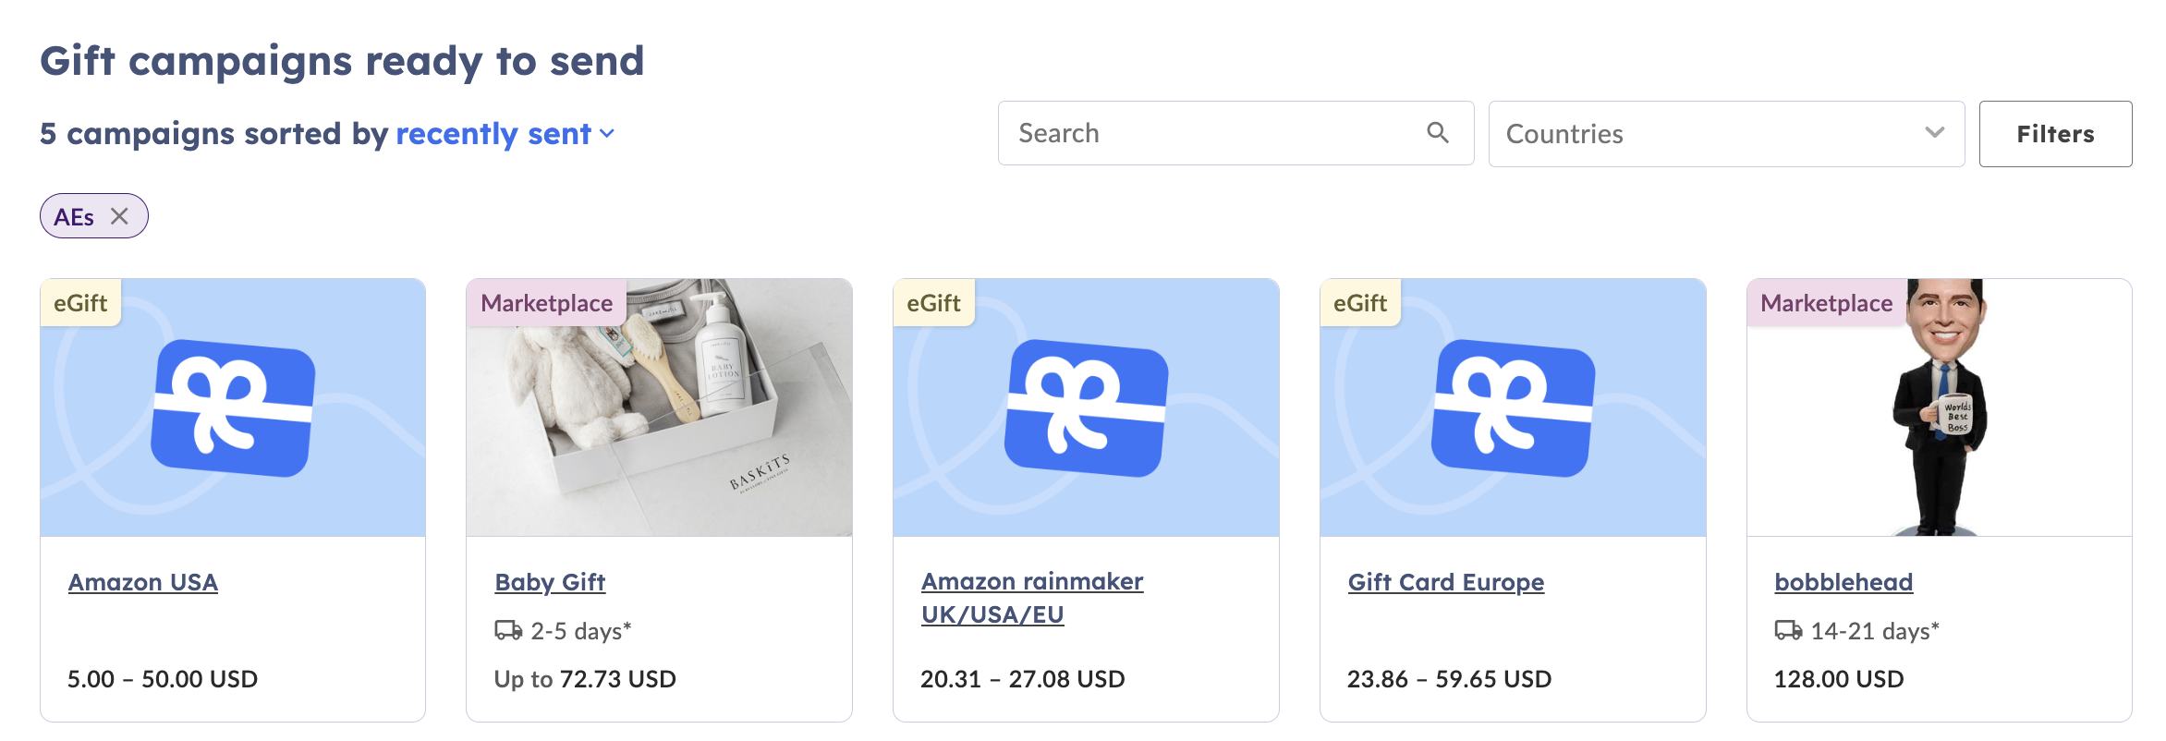
Task: Click the gift card icon on Amazon USA
Action: [233, 407]
